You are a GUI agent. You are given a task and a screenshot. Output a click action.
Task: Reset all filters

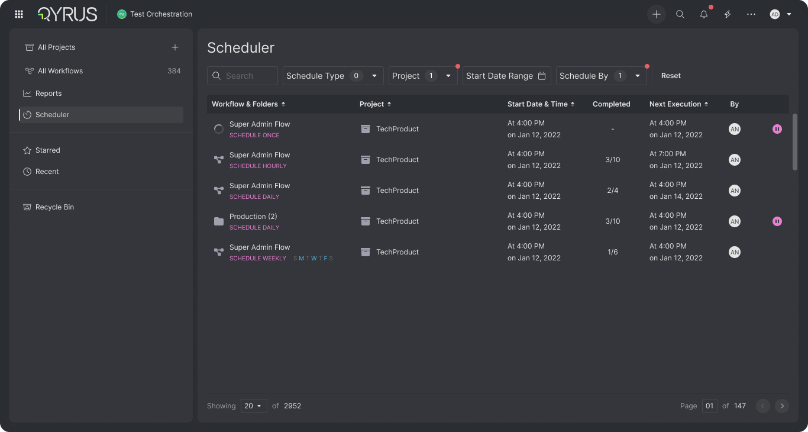[x=671, y=76]
